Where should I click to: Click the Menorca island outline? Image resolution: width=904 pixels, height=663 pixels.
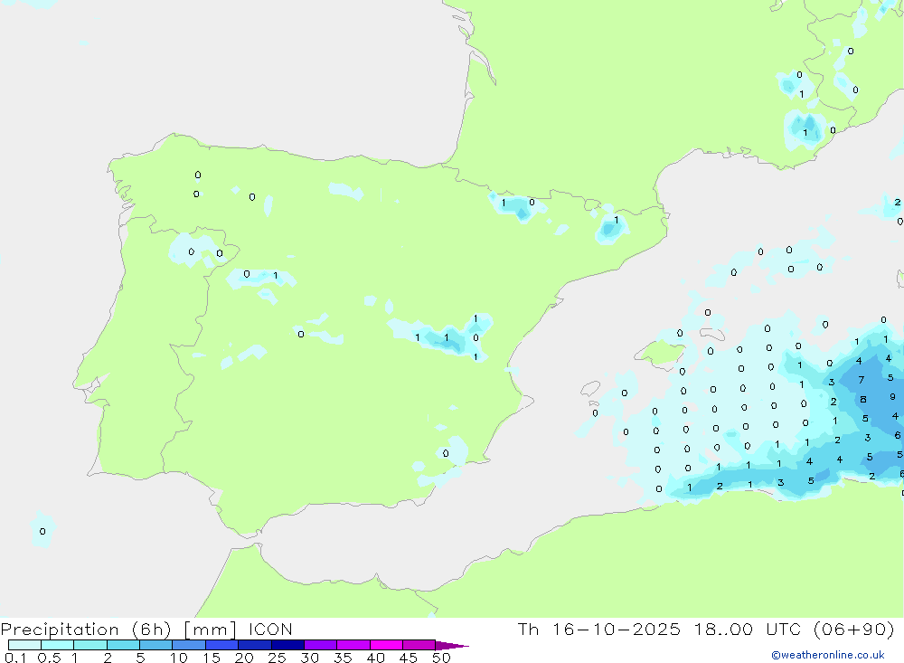coord(712,335)
